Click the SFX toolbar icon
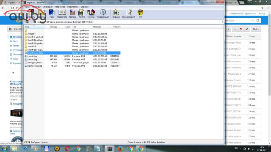This screenshot has height=152, width=271. tap(140, 14)
